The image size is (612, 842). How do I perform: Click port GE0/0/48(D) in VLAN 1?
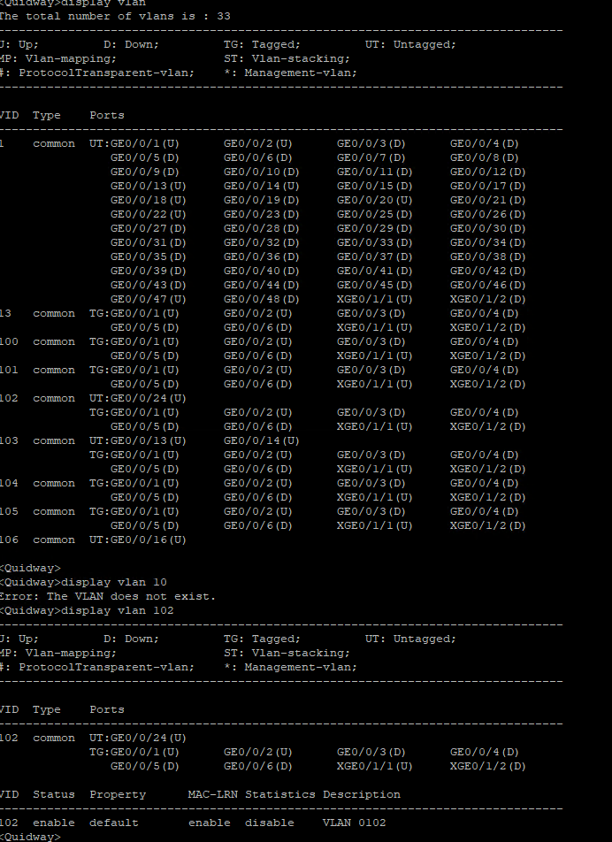point(261,299)
